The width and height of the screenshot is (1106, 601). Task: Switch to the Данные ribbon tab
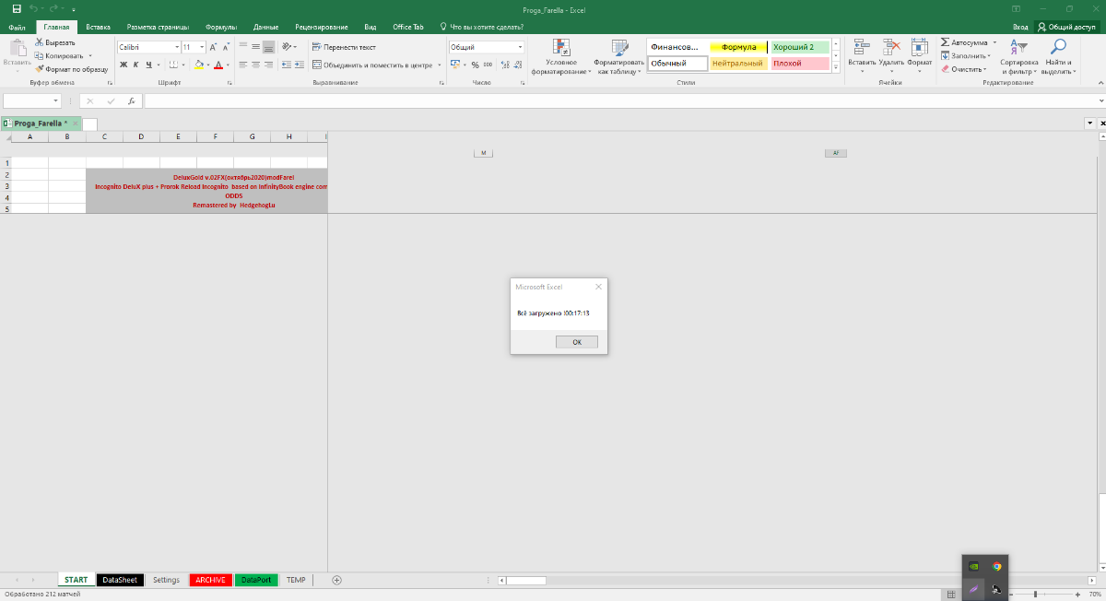[265, 27]
